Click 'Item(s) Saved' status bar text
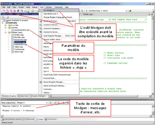155x126 pixels. coord(7,123)
